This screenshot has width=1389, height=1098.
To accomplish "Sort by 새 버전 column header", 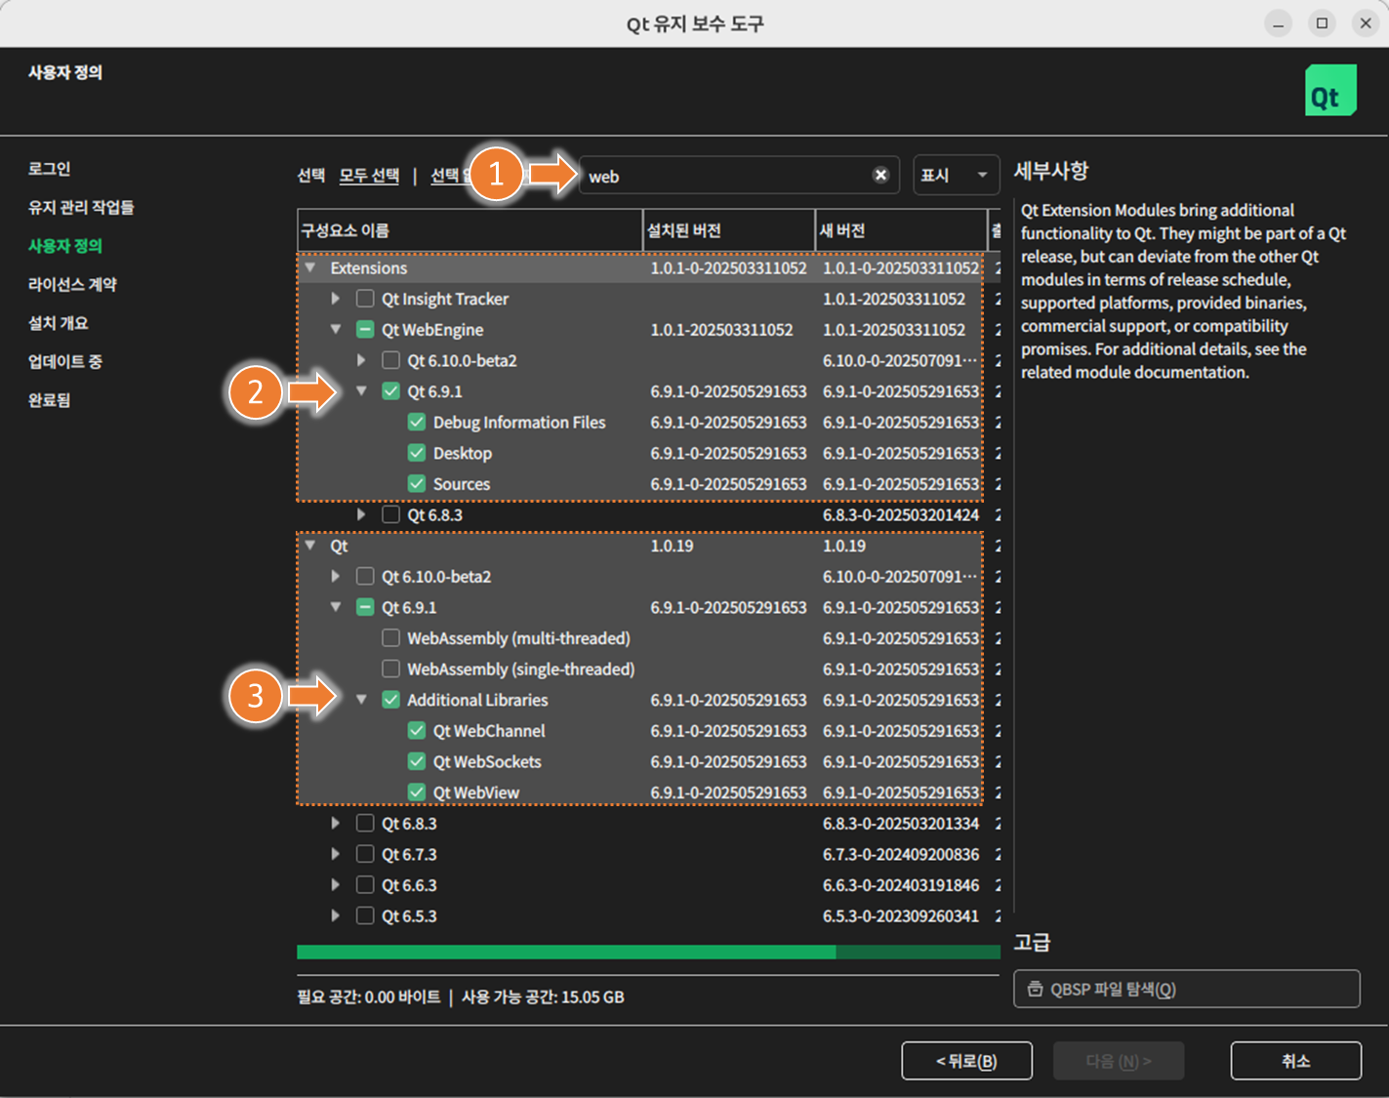I will (x=901, y=230).
